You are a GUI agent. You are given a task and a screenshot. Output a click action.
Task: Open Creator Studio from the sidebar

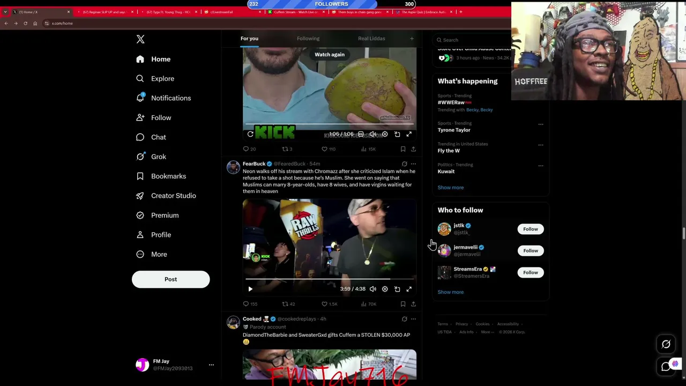click(x=166, y=196)
